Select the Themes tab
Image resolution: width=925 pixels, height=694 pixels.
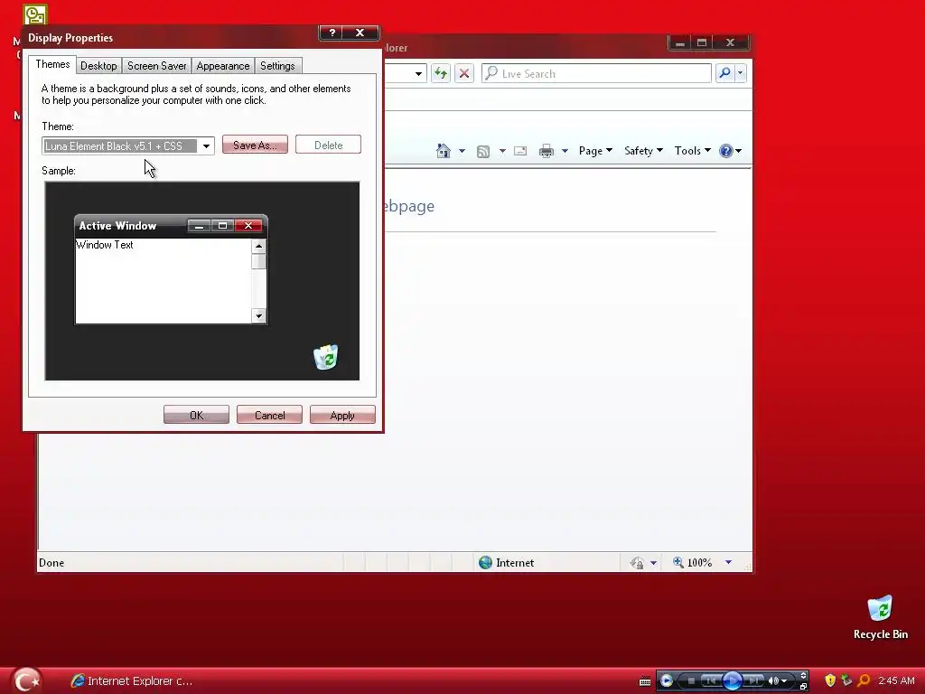52,64
